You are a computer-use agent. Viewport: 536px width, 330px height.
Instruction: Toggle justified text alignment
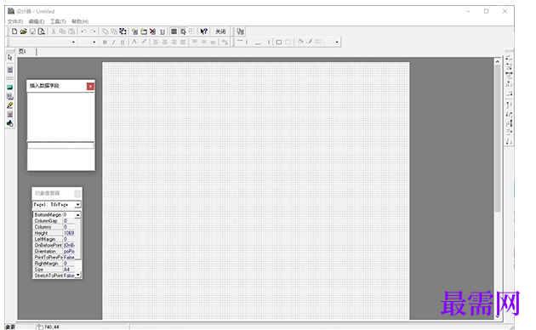[183, 42]
